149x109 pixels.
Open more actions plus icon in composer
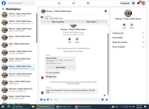click(x=41, y=99)
